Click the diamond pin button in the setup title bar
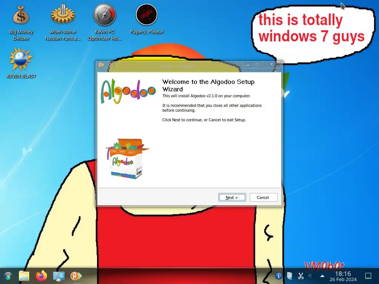The height and width of the screenshot is (284, 379). pyautogui.click(x=110, y=65)
